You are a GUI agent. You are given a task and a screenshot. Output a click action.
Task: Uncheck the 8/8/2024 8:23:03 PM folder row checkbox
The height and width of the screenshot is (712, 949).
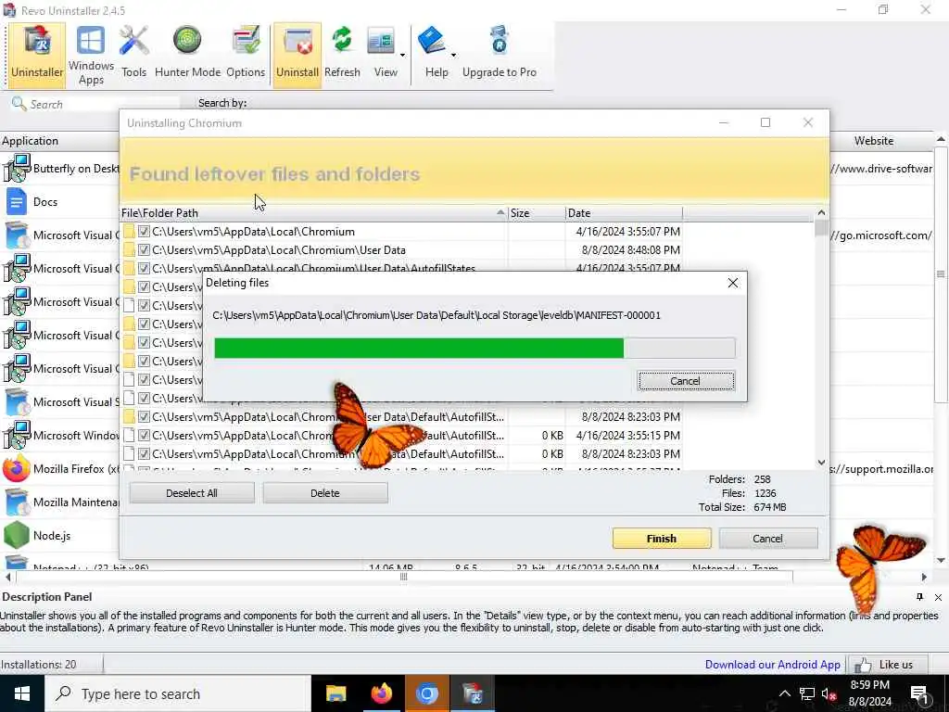(x=144, y=416)
